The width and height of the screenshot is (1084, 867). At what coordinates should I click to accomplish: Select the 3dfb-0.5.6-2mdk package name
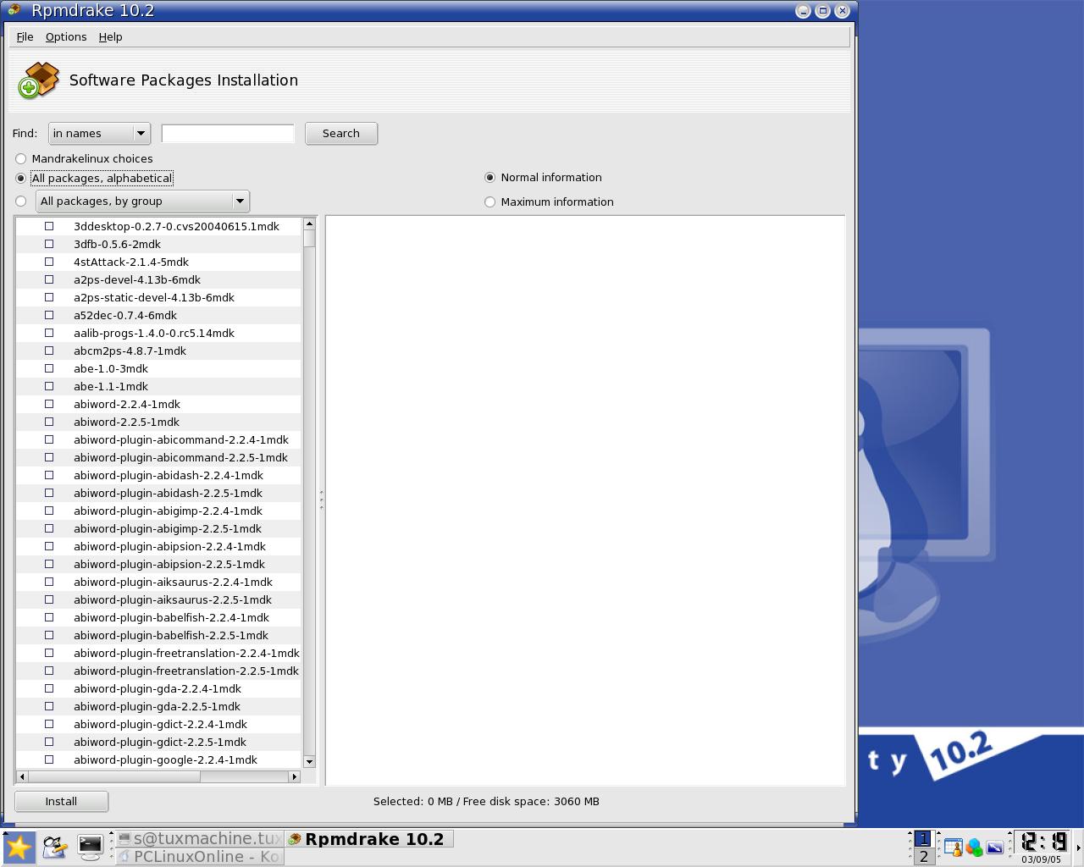click(x=117, y=244)
